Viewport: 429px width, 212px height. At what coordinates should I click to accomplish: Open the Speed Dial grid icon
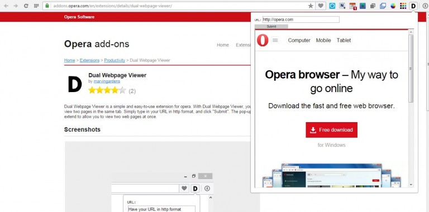(x=36, y=6)
